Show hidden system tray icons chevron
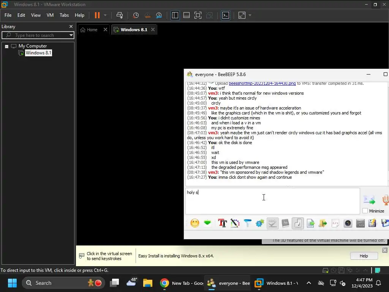389x292 pixels. pyautogui.click(x=308, y=283)
